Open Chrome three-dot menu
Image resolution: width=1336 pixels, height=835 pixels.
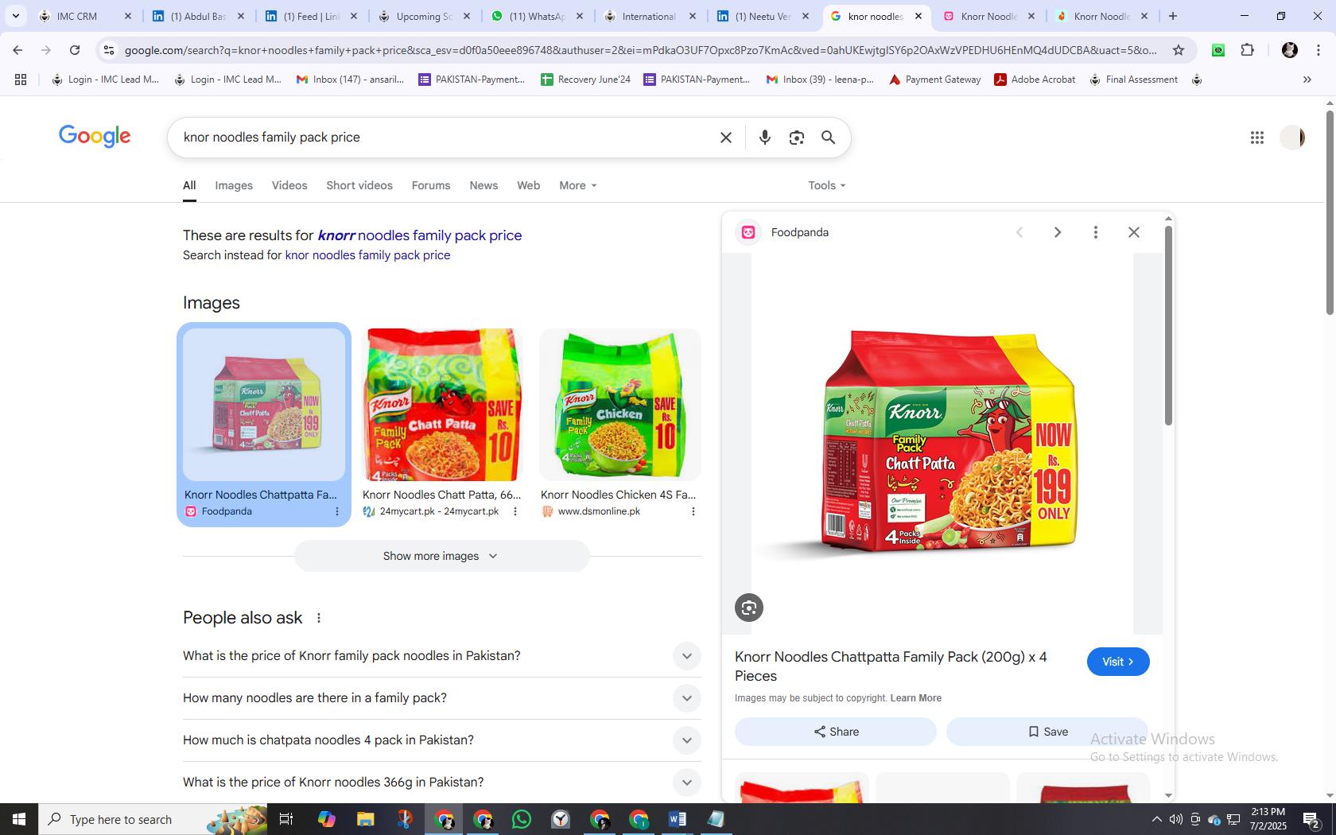point(1318,50)
